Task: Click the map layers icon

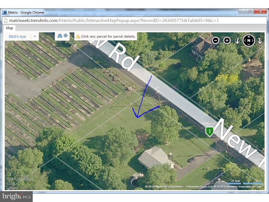Action: pos(60,36)
